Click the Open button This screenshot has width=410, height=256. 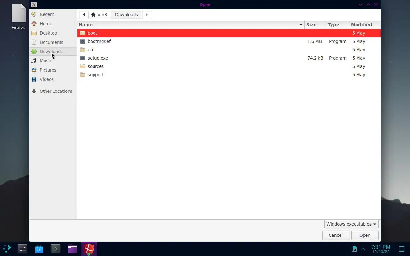(x=365, y=235)
